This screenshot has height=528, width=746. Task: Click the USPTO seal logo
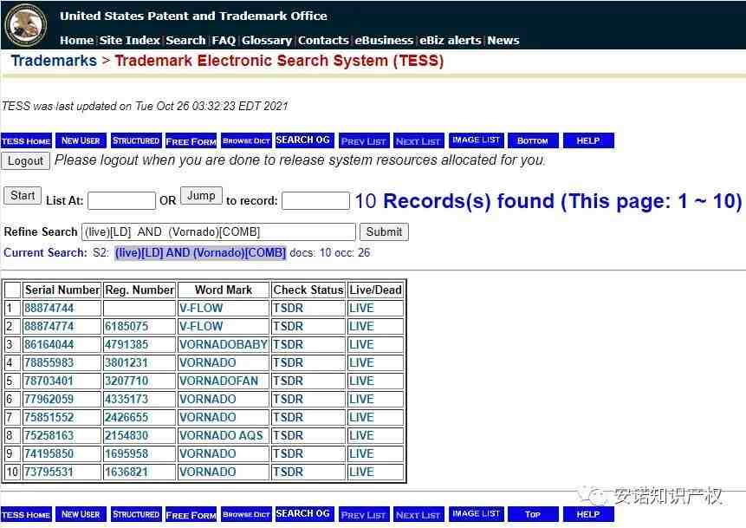(26, 25)
